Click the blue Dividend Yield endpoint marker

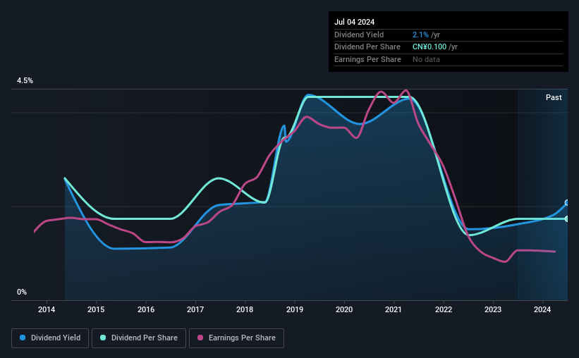(x=567, y=203)
